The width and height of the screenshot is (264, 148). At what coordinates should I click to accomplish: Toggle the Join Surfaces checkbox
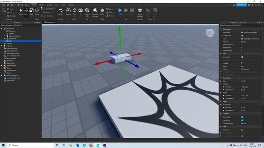click(x=42, y=16)
